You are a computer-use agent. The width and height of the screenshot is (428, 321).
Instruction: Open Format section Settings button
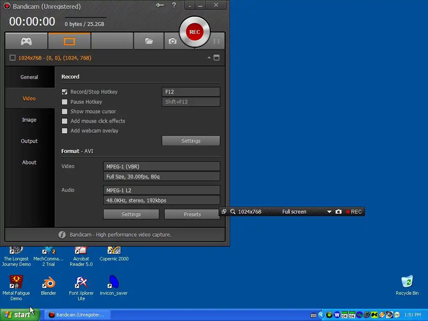coord(131,214)
